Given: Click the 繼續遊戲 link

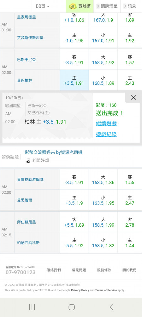Looking at the screenshot, I should click(x=106, y=123).
